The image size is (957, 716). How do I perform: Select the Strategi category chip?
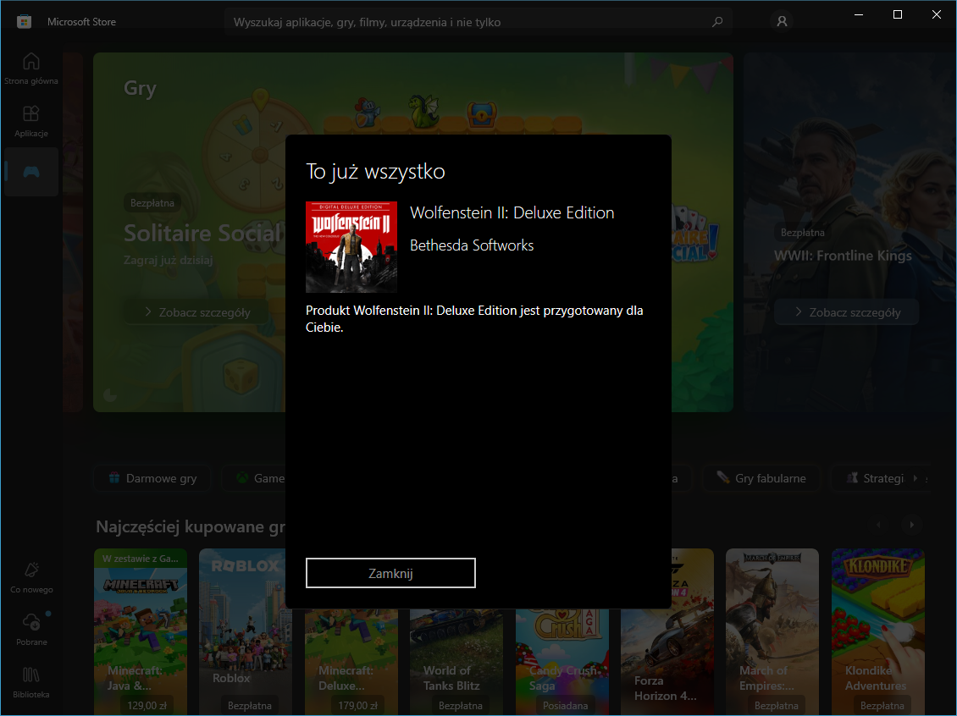click(875, 478)
